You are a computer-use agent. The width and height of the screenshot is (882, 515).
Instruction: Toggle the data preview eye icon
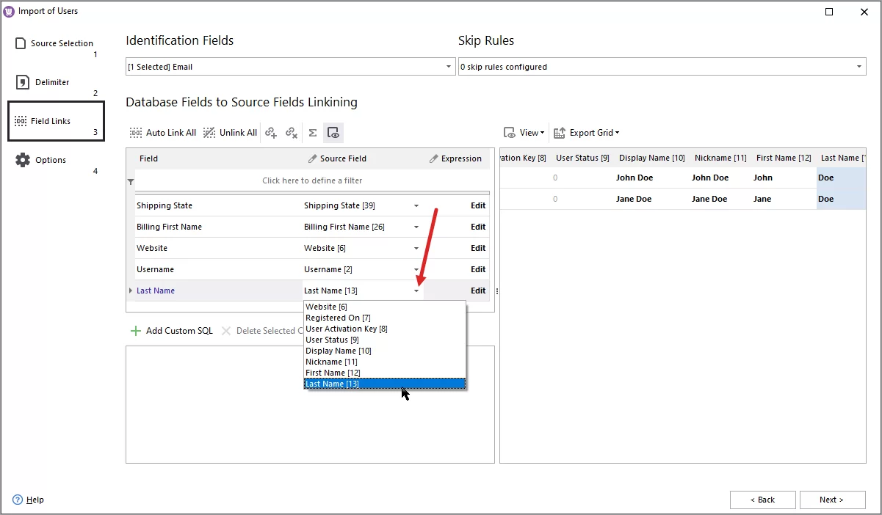tap(333, 133)
